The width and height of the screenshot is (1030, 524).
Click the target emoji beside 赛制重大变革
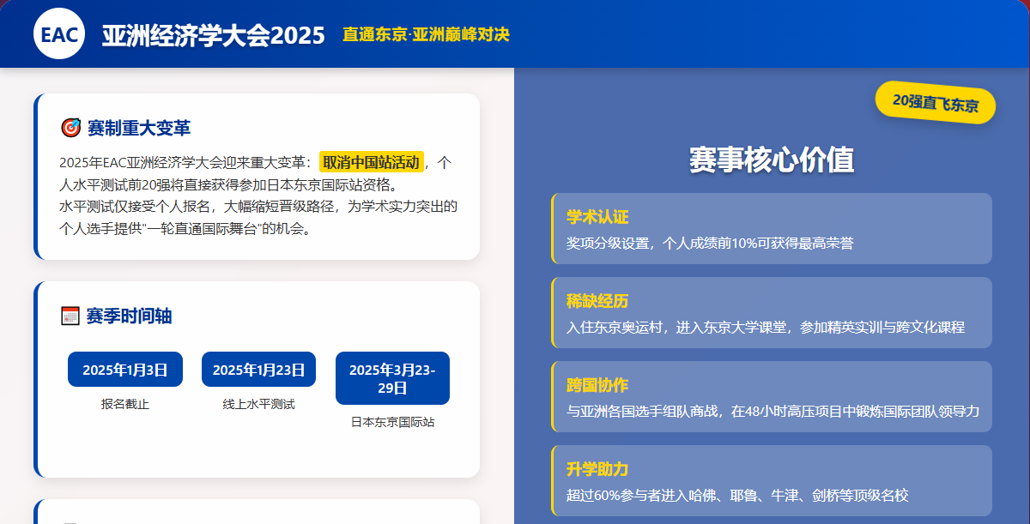point(70,128)
